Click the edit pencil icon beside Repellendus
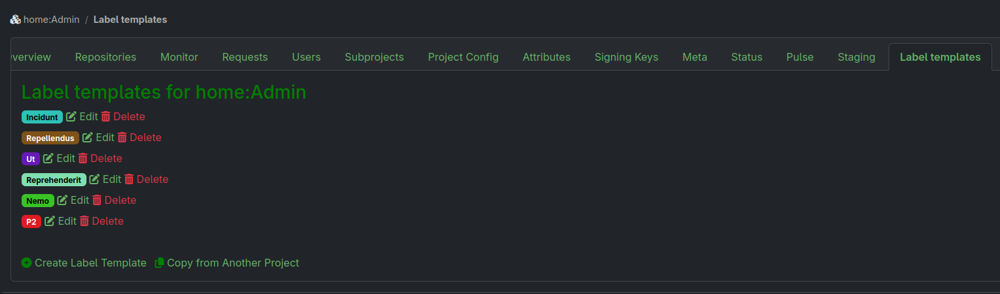This screenshot has height=294, width=1000. [88, 138]
